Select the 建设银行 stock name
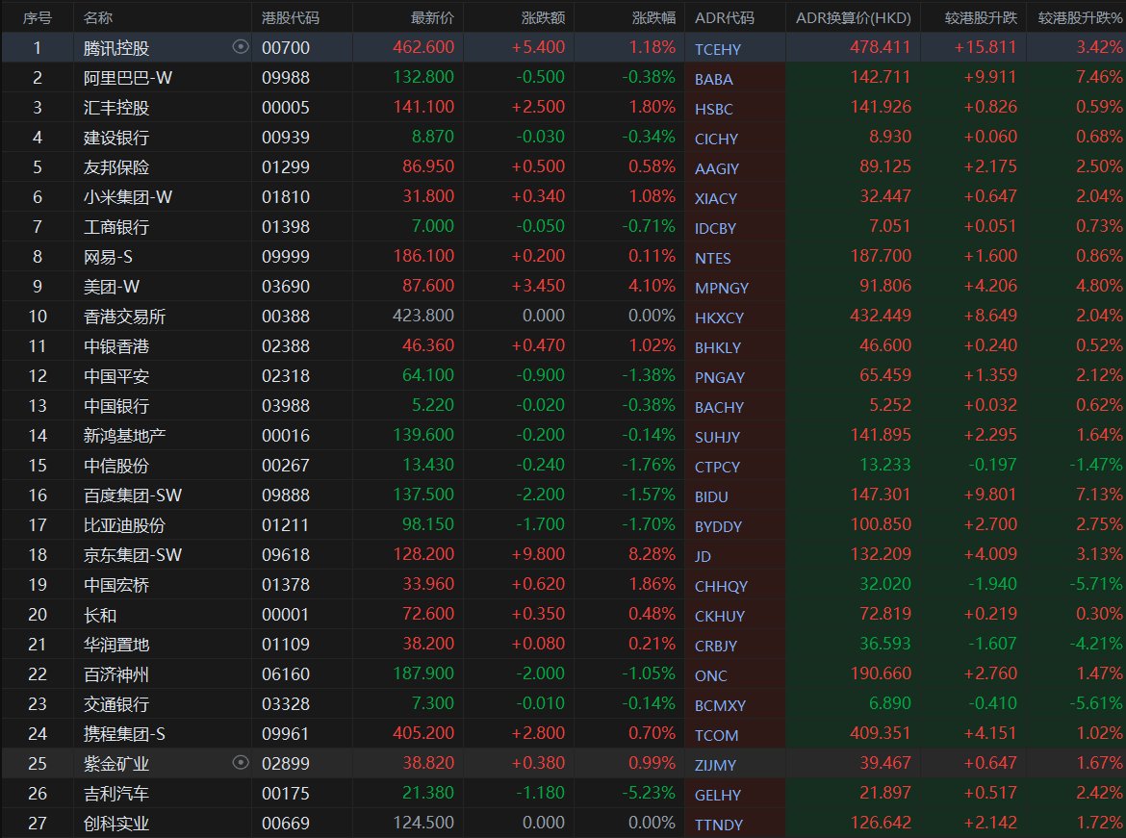1126x838 pixels. point(116,138)
